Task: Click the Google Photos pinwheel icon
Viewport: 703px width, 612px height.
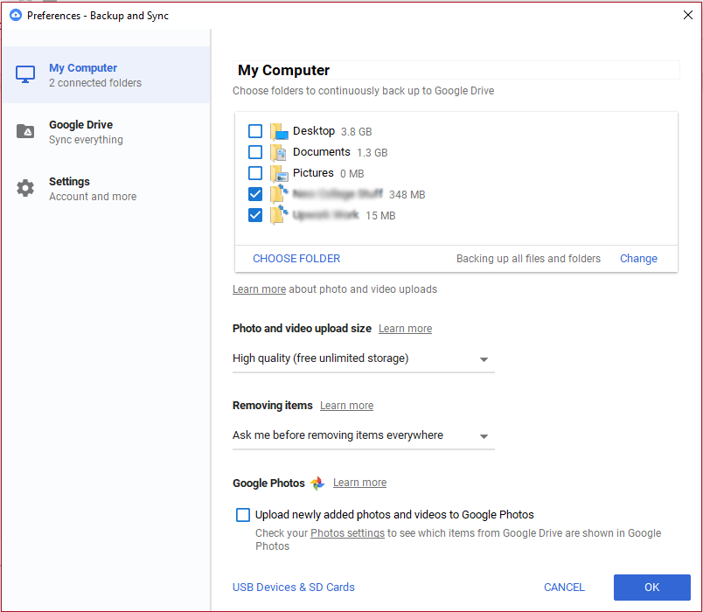Action: [x=317, y=483]
